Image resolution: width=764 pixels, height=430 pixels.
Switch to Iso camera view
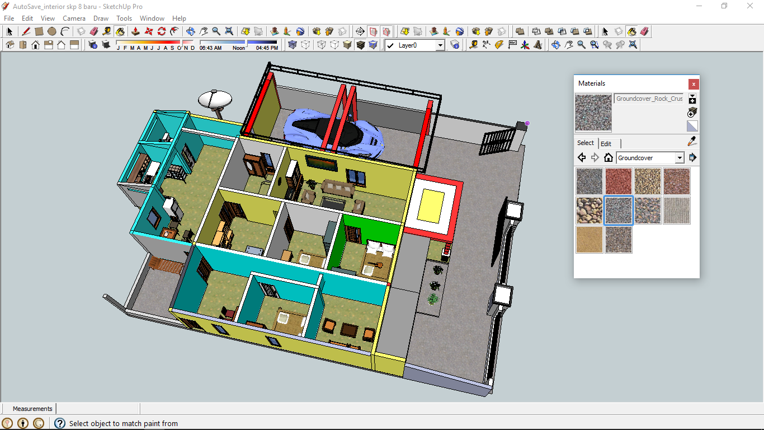tap(10, 45)
